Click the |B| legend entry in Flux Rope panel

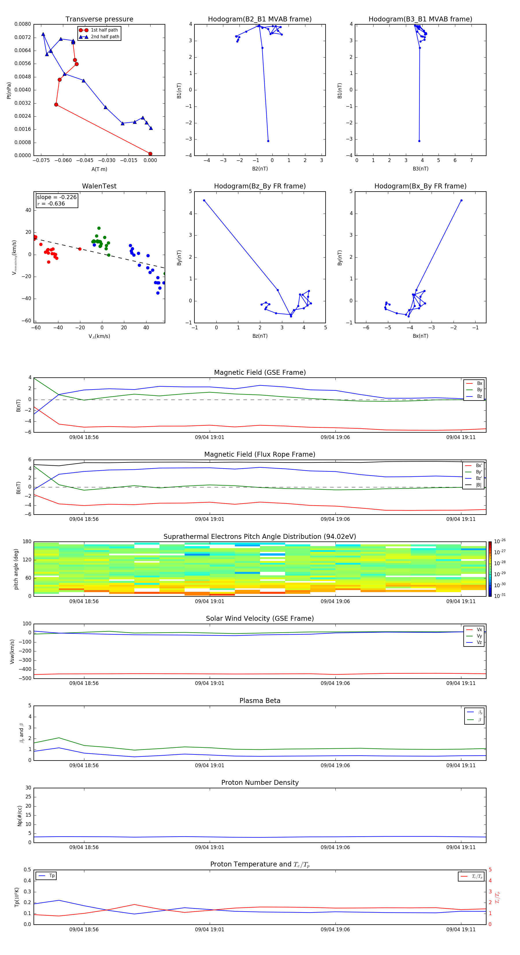[473, 485]
